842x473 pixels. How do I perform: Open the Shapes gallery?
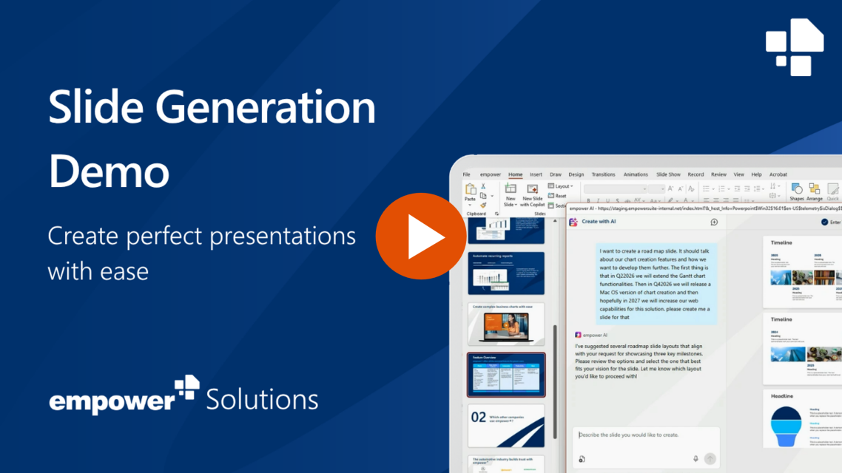(796, 191)
